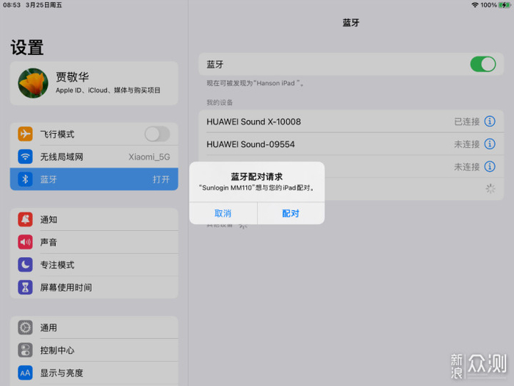Tap the battery charging status icon
The width and height of the screenshot is (514, 386).
pyautogui.click(x=504, y=5)
